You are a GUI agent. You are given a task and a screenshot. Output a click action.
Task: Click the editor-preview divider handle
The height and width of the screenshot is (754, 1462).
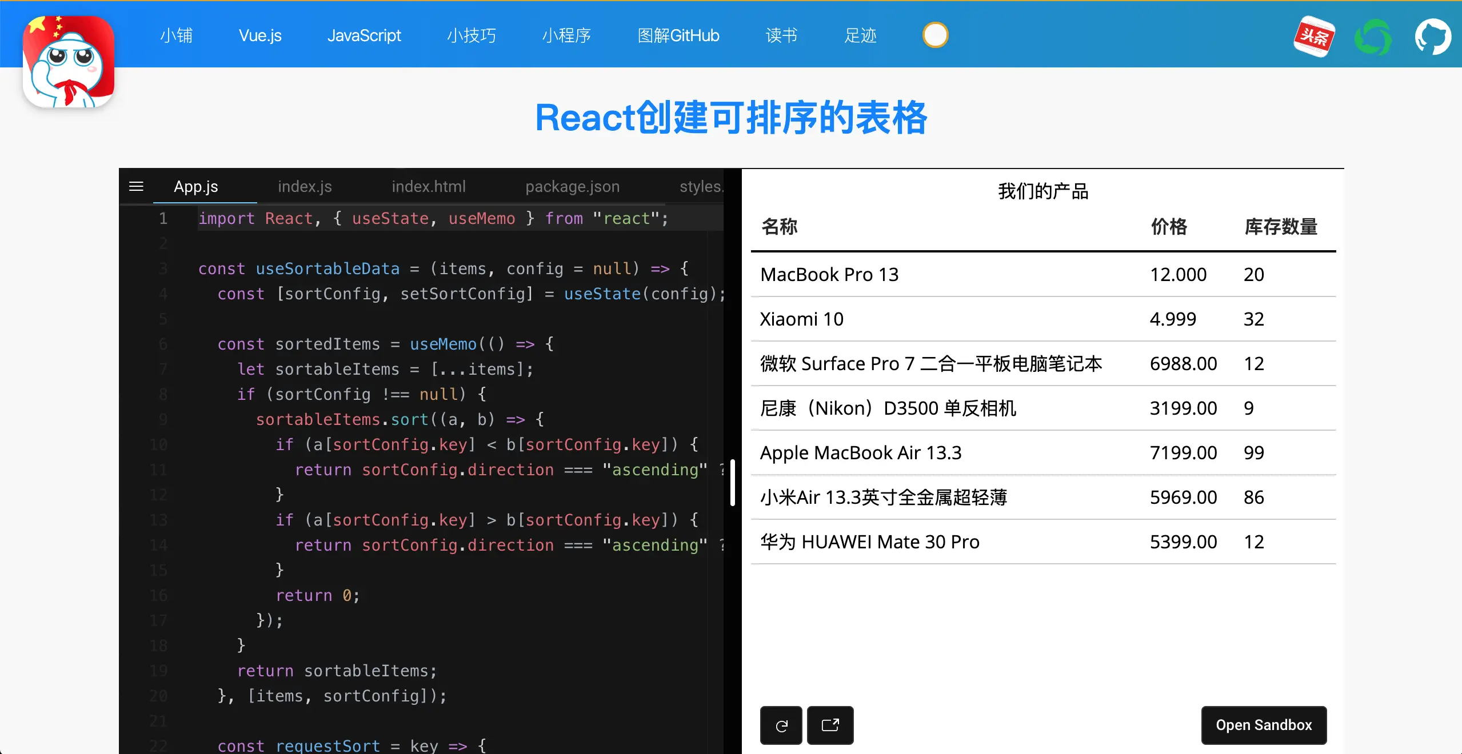[x=733, y=483]
